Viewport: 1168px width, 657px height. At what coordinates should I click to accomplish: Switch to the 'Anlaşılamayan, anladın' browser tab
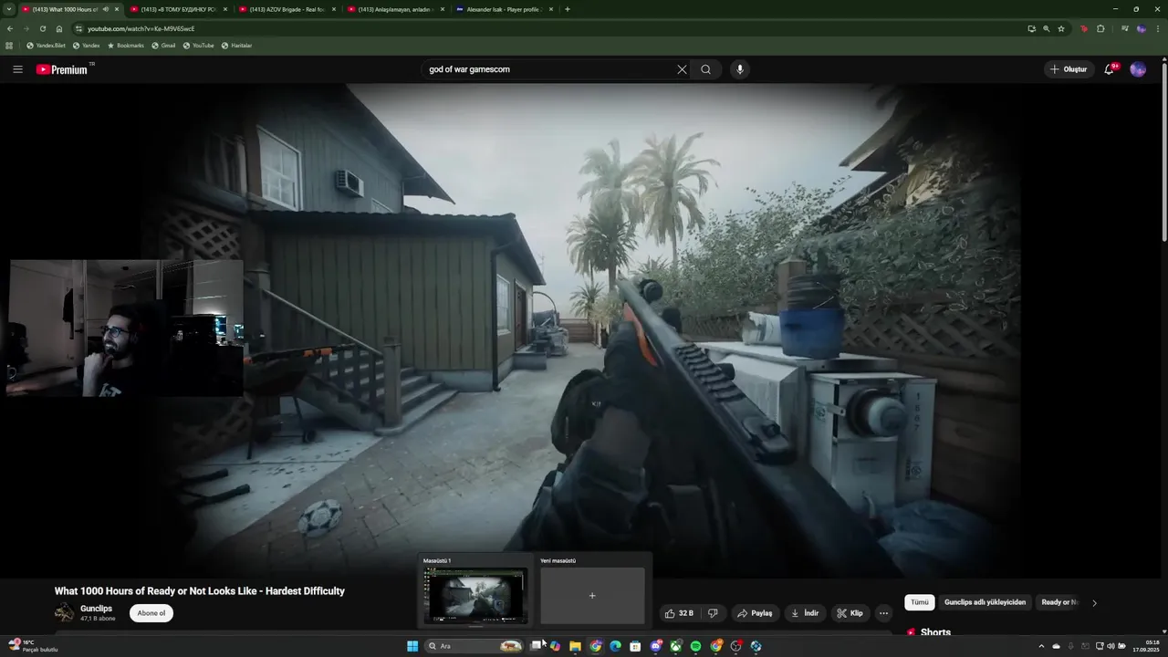(395, 9)
